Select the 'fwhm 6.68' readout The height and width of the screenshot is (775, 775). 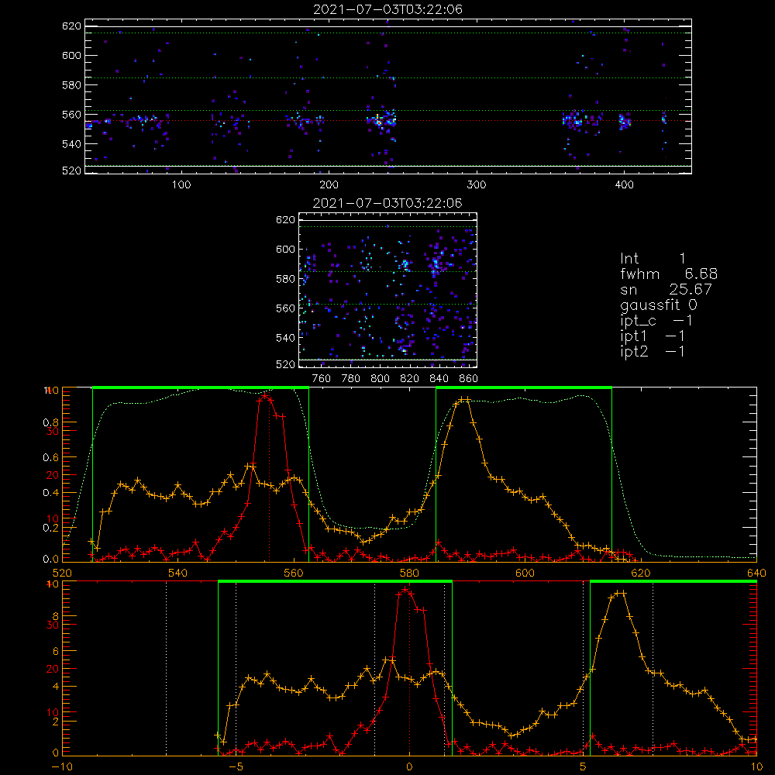pos(669,274)
